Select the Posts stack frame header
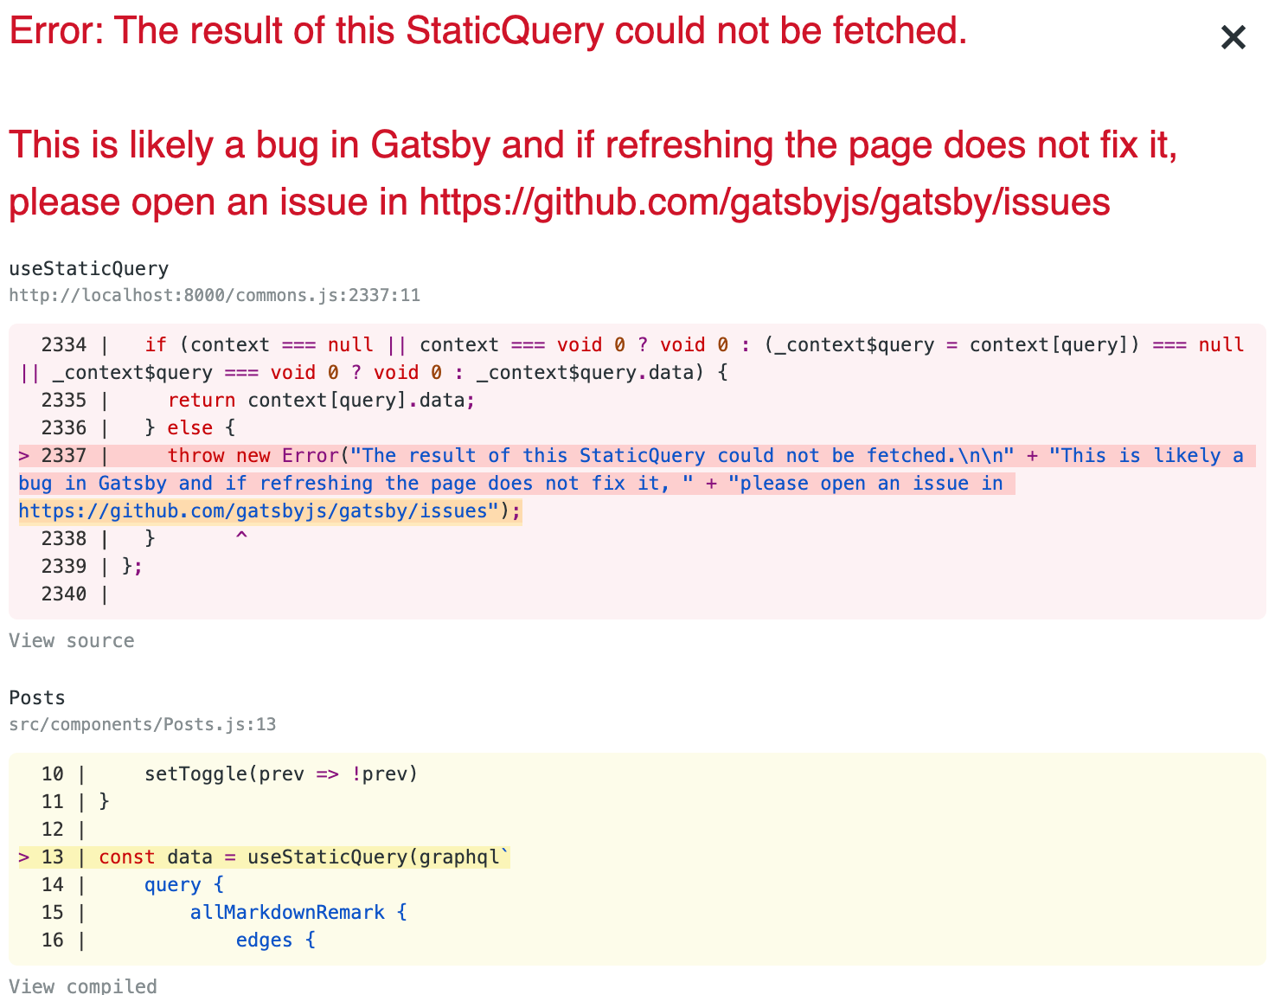1275x995 pixels. (36, 697)
